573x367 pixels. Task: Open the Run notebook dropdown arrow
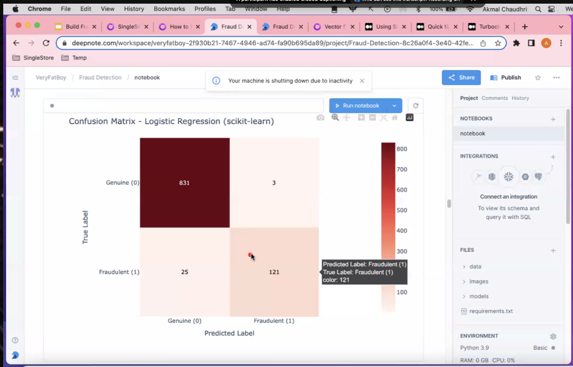pos(394,106)
